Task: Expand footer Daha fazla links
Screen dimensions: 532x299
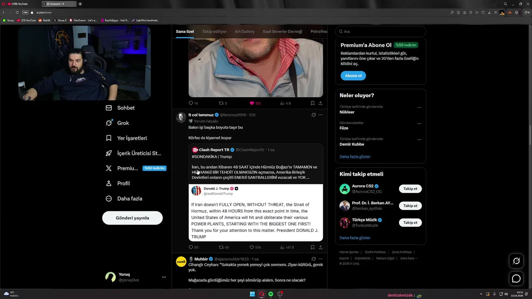Action: tap(409, 258)
